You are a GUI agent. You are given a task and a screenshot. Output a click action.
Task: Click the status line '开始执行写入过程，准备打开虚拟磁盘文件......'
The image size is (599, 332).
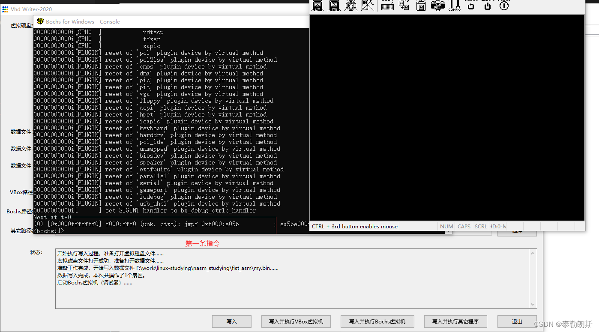(x=110, y=254)
